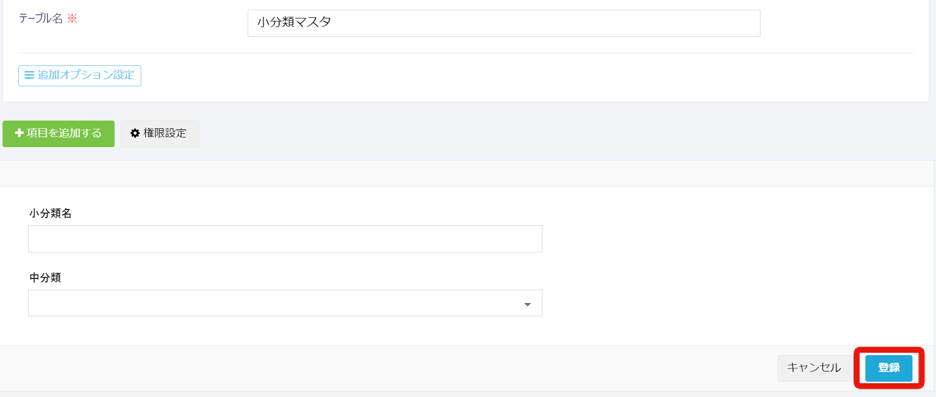Click blank form area right of 小分類名 field
Image resolution: width=936 pixels, height=397 pixels.
(x=716, y=239)
